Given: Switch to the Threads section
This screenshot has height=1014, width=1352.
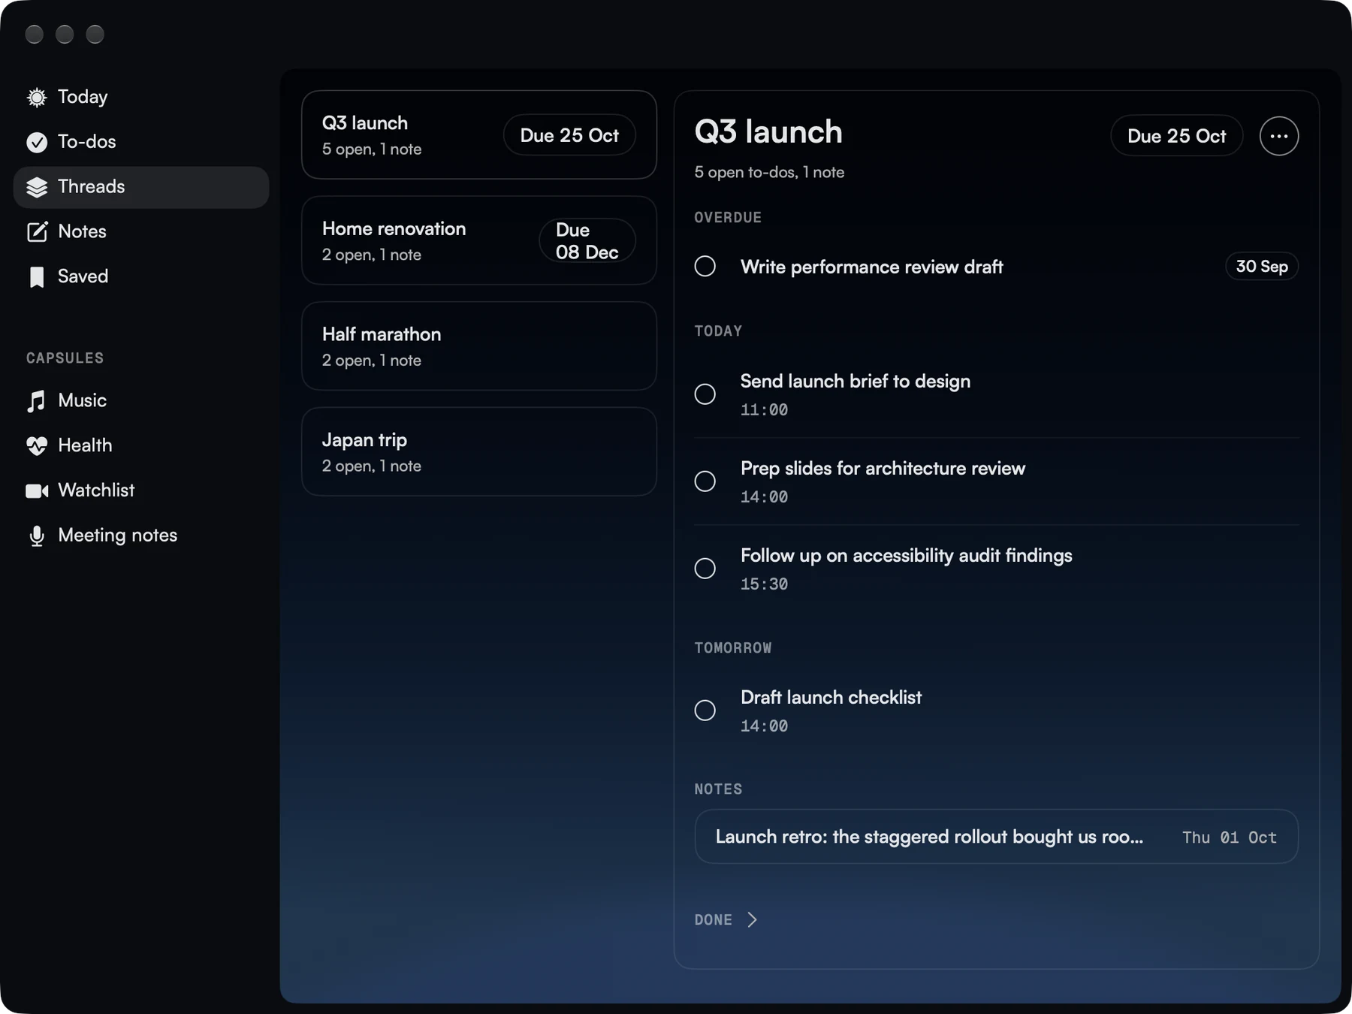Looking at the screenshot, I should (x=141, y=187).
